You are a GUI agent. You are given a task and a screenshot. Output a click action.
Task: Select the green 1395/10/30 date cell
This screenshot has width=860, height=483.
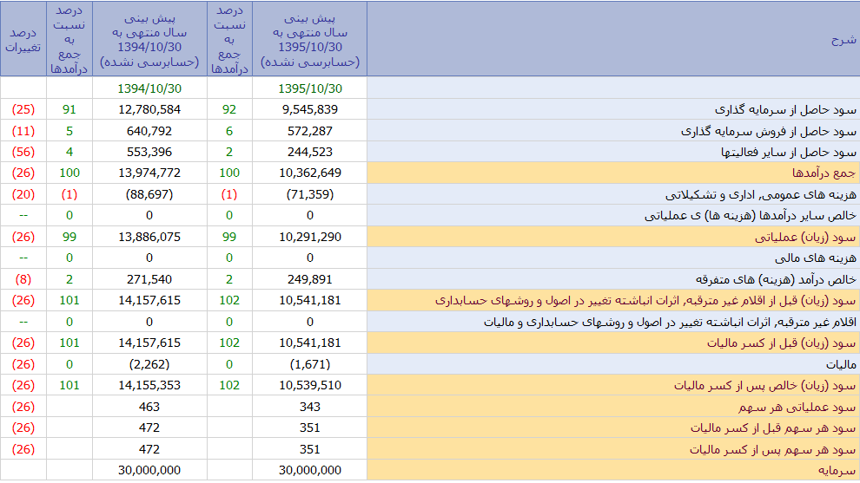pos(310,88)
